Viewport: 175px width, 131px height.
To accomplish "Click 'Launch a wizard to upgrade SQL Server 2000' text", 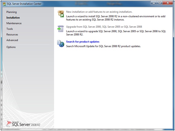I will [116, 33].
